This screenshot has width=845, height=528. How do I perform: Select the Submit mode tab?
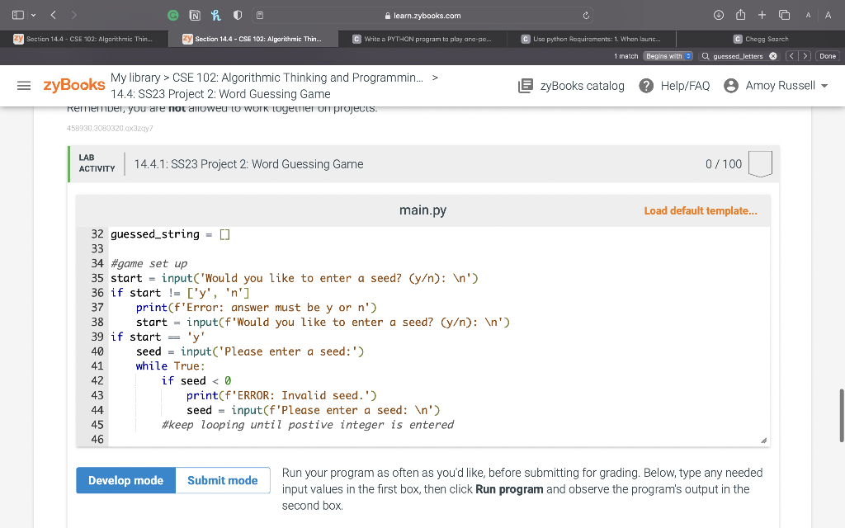222,479
